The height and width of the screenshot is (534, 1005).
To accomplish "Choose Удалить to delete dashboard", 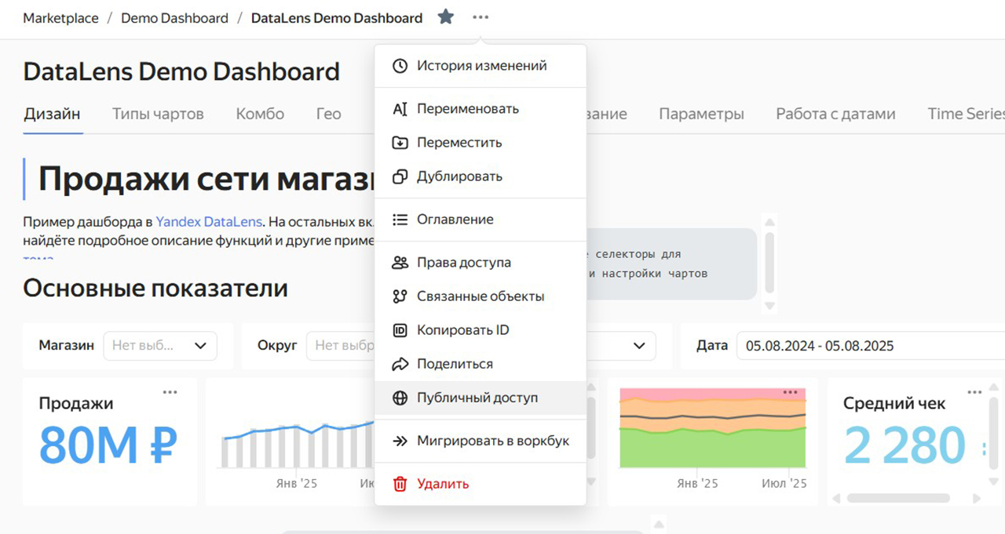I will [x=481, y=484].
